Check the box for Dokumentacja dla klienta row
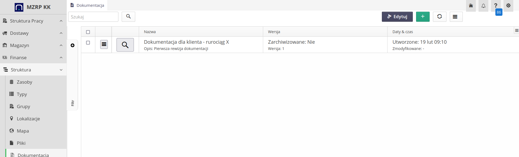519x157 pixels. pyautogui.click(x=88, y=43)
